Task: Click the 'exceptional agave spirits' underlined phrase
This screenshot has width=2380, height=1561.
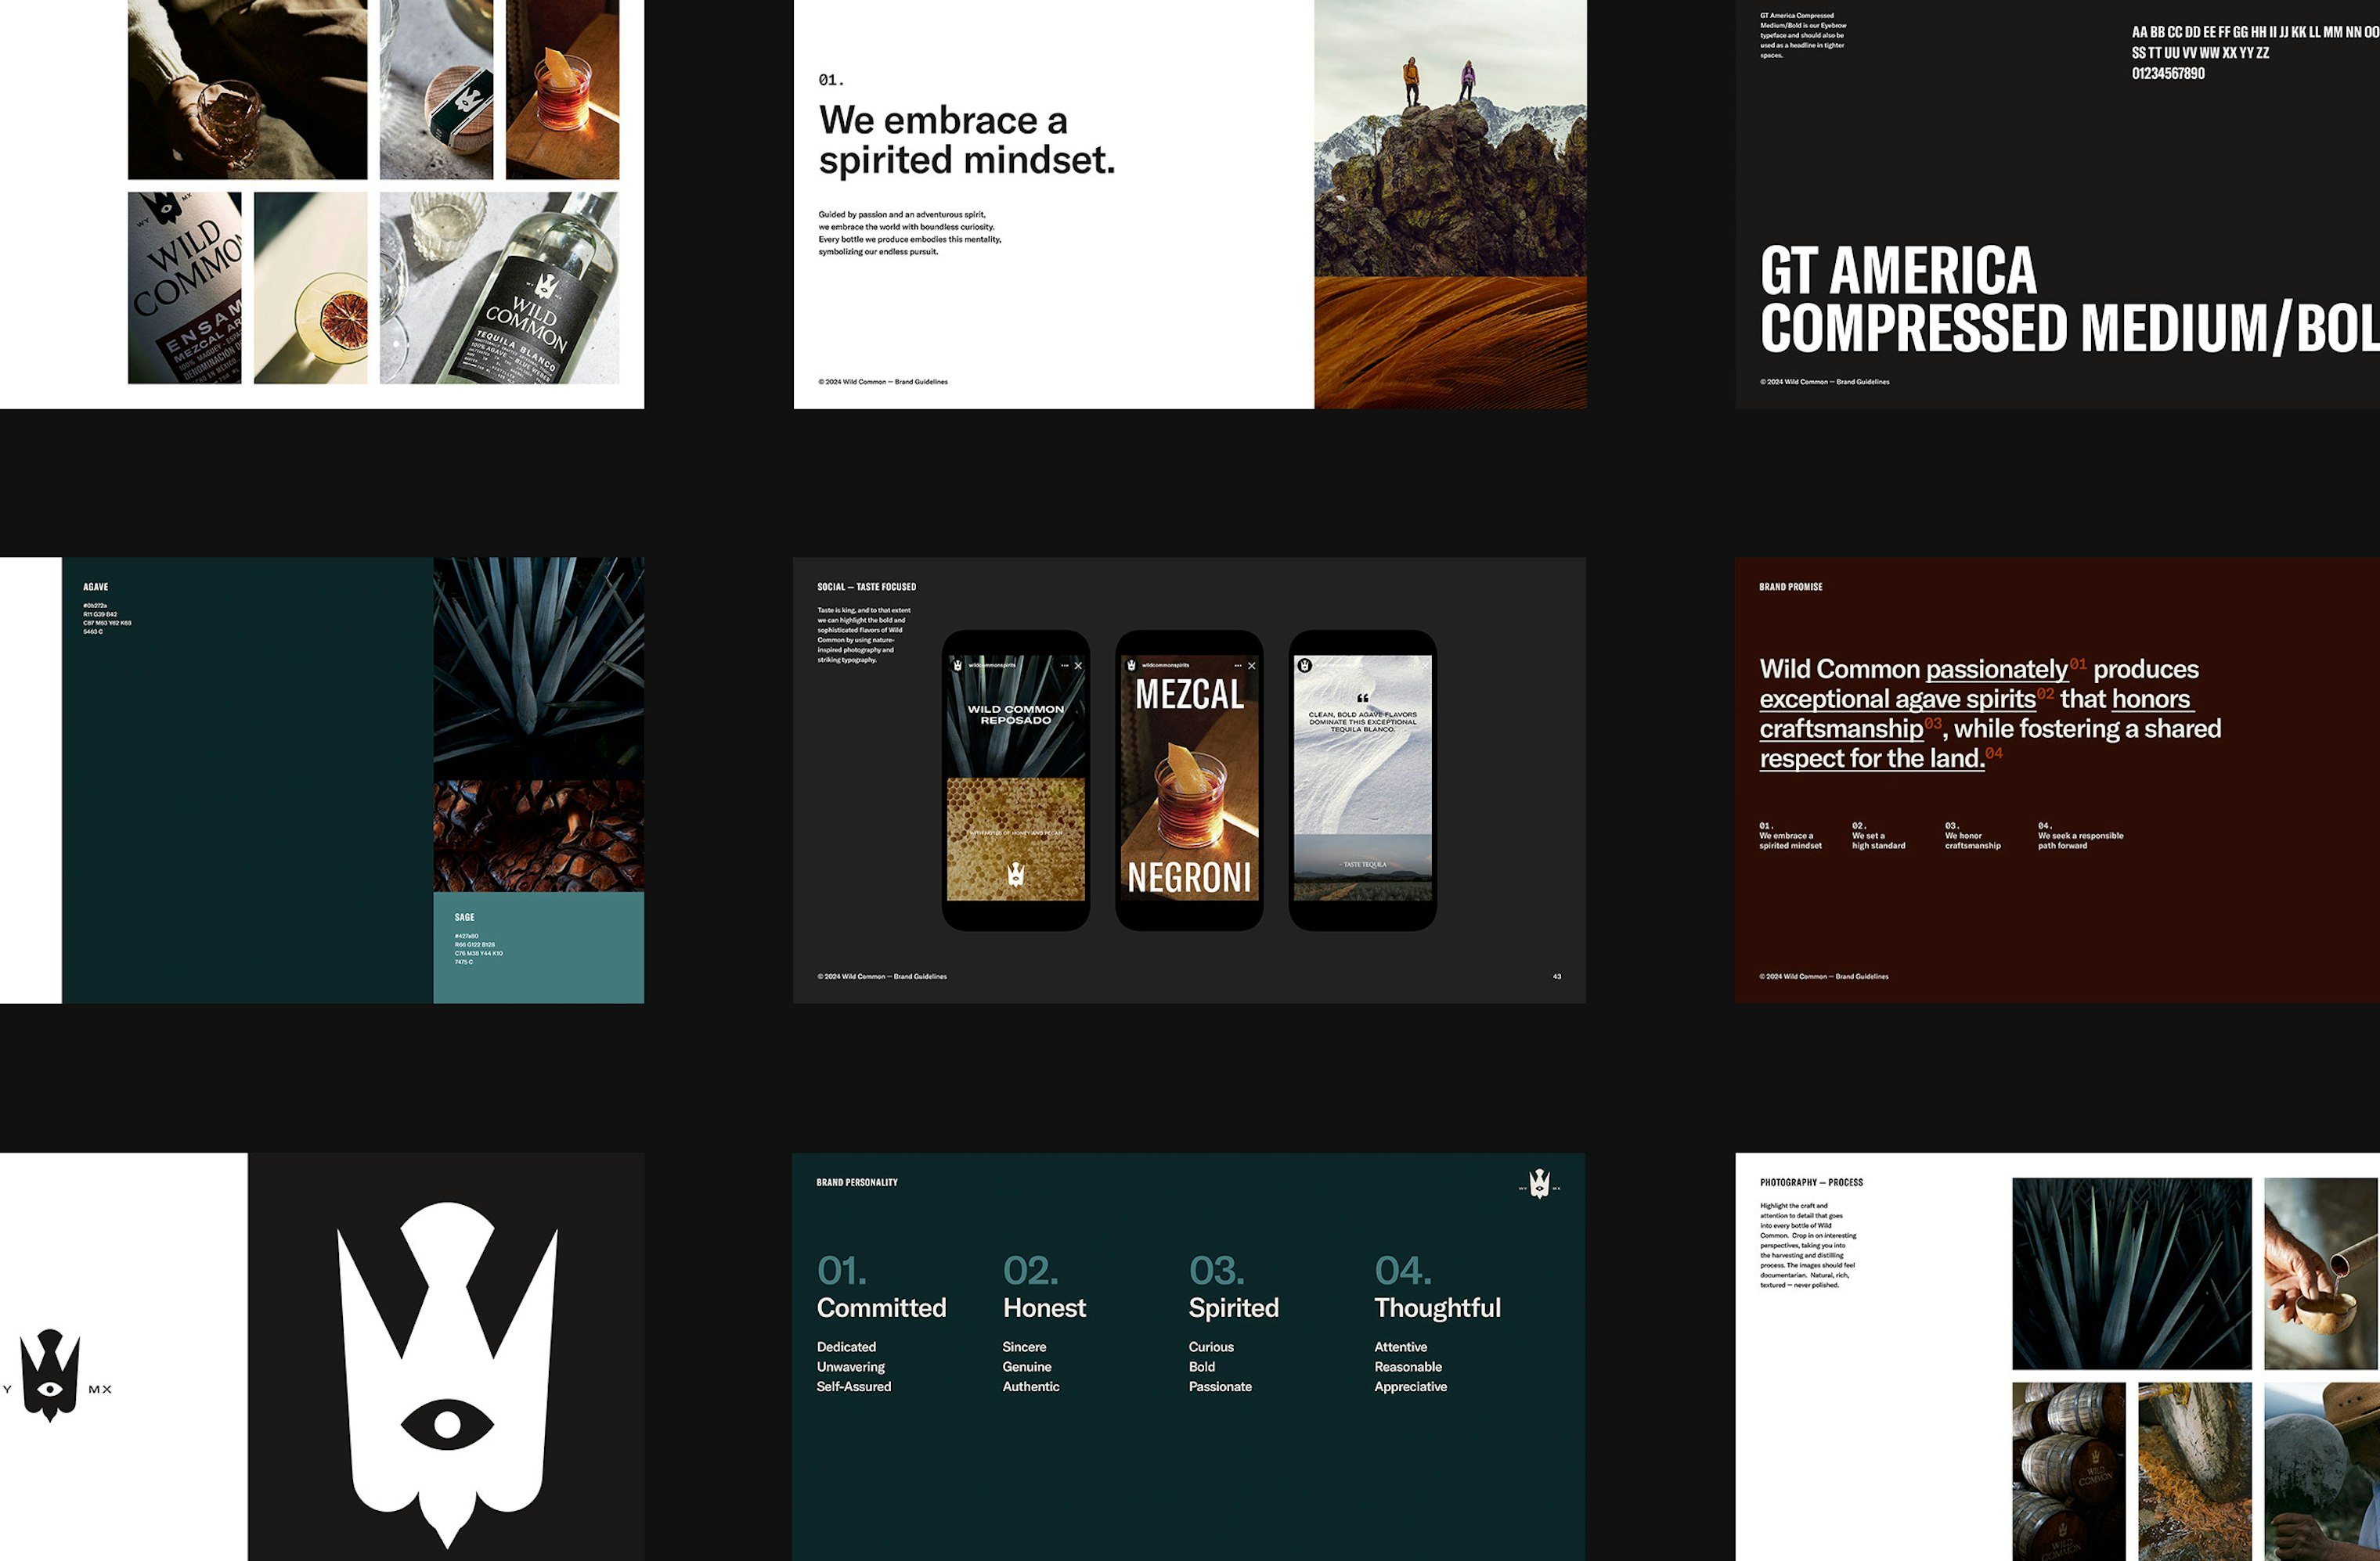Action: coord(1897,699)
